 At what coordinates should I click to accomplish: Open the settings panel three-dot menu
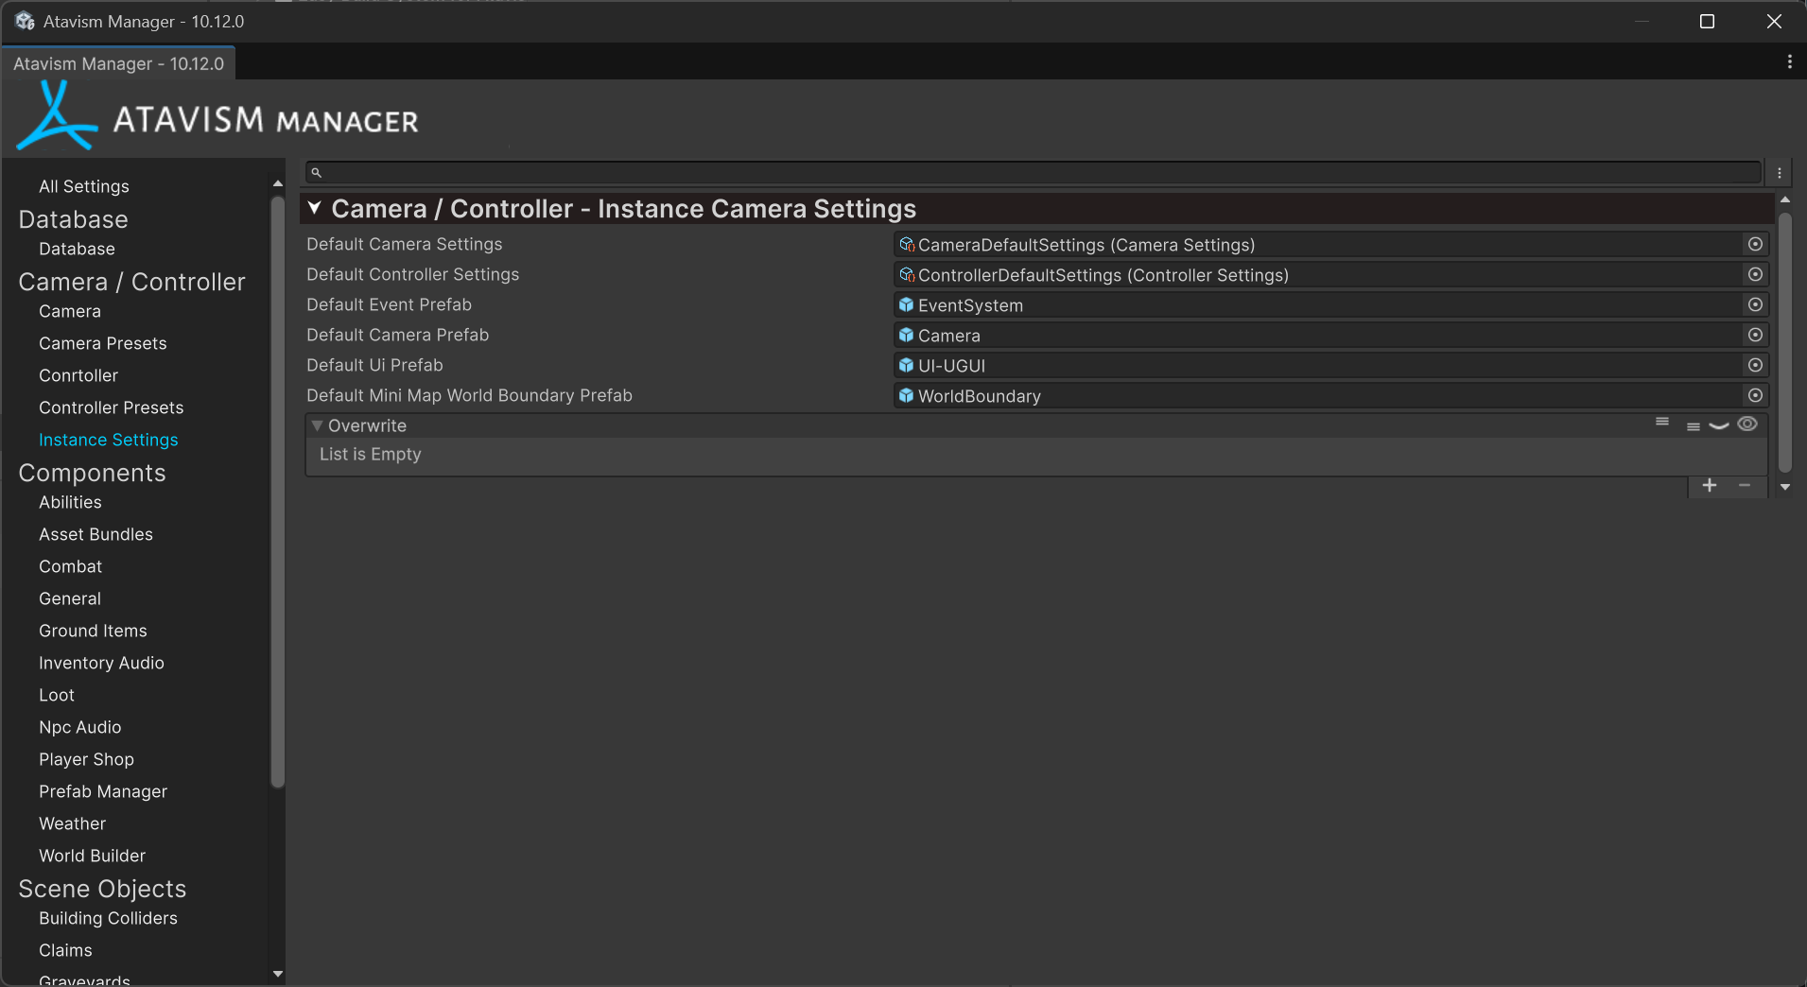(x=1780, y=173)
